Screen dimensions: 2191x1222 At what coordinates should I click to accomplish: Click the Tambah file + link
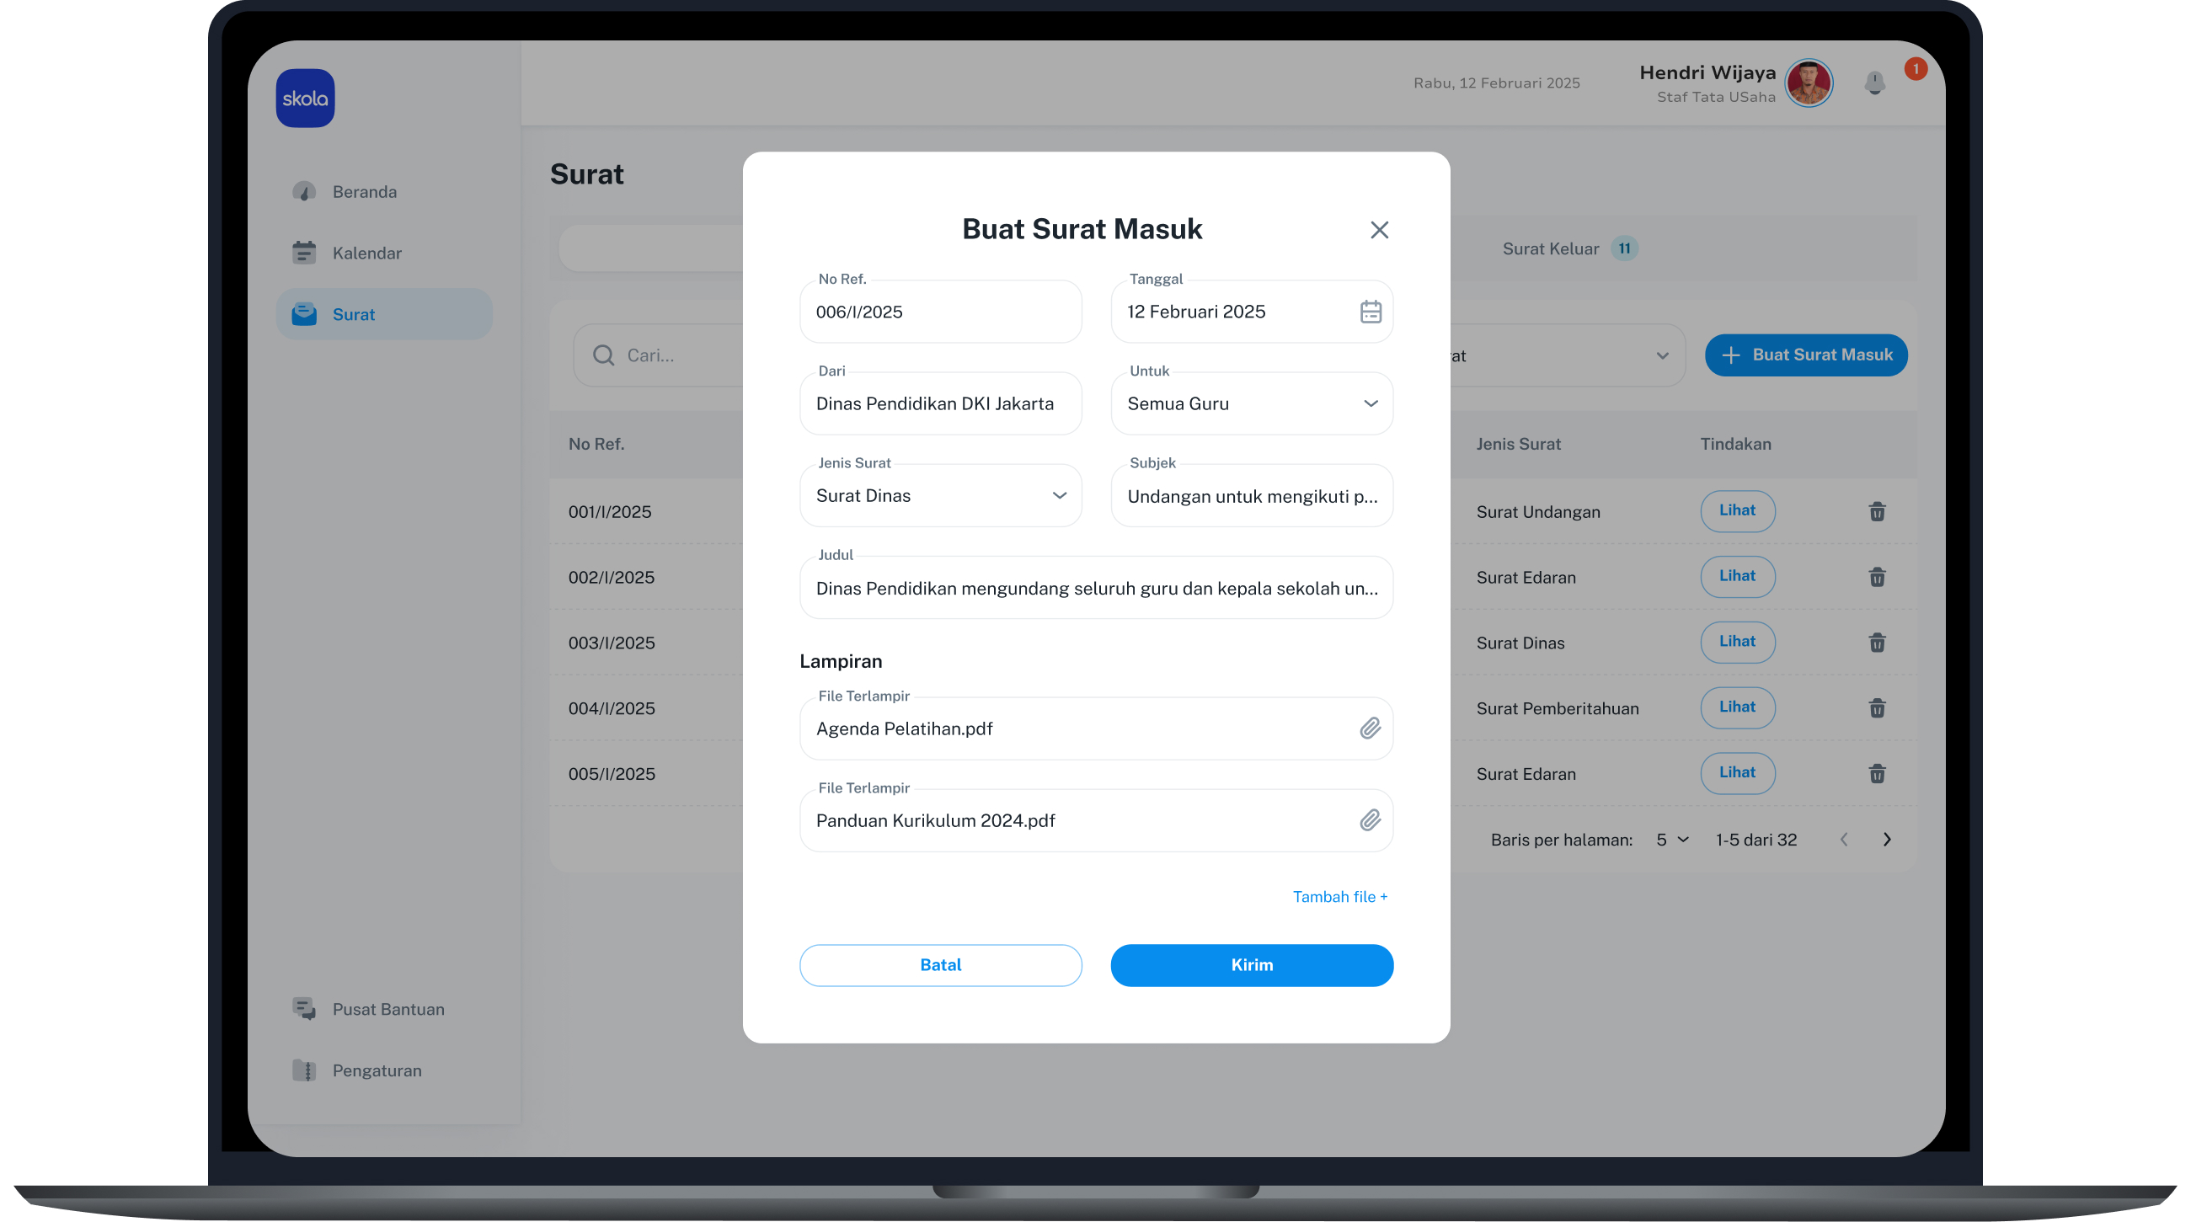pyautogui.click(x=1339, y=896)
